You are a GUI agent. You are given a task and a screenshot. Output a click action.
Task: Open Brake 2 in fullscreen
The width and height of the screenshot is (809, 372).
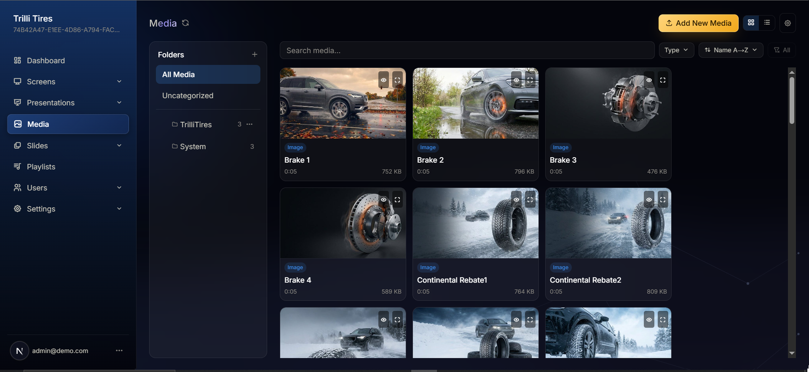coord(530,80)
